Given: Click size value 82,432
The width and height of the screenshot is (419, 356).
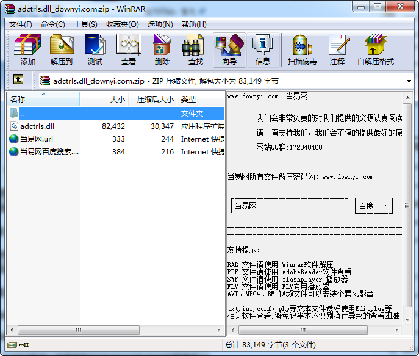Looking at the screenshot, I should point(113,126).
